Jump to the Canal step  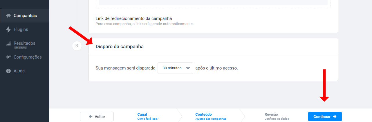[x=148, y=116]
